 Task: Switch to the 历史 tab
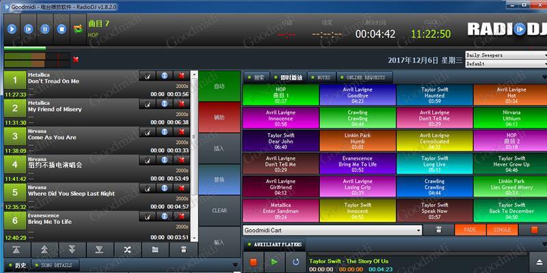[18, 265]
